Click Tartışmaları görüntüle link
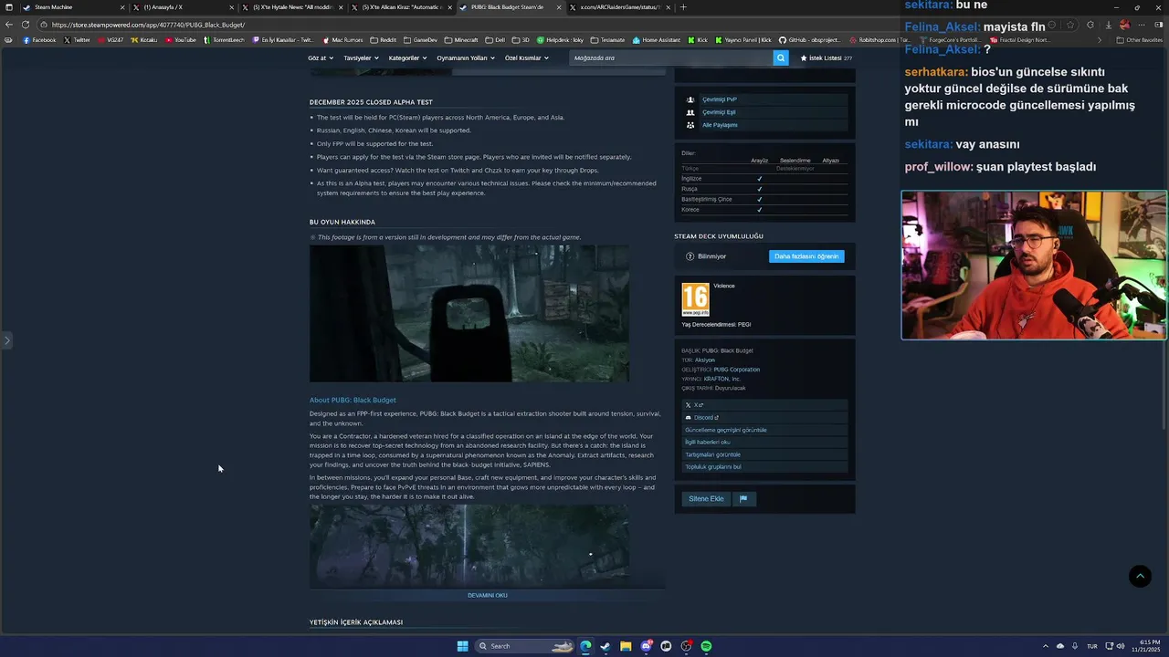1169x657 pixels. 764,454
